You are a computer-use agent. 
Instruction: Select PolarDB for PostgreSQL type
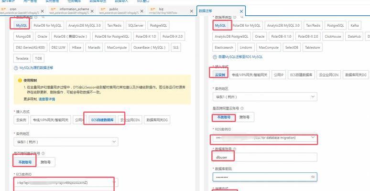coord(112,37)
